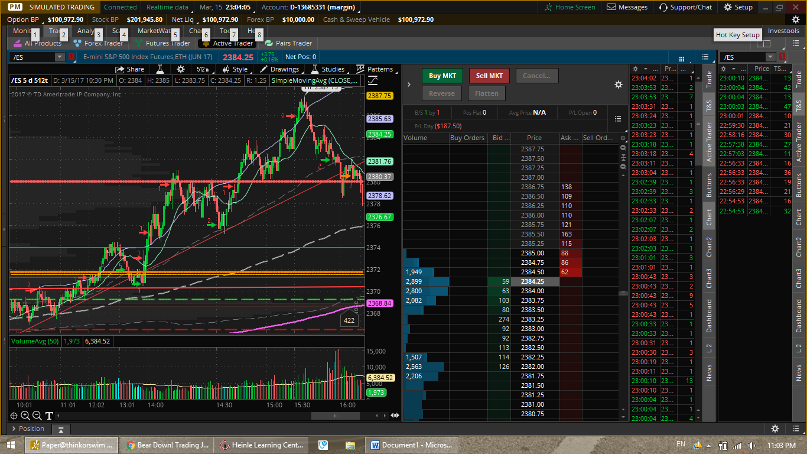Open Windows Start button
Viewport: 807px width, 454px height.
click(x=11, y=445)
